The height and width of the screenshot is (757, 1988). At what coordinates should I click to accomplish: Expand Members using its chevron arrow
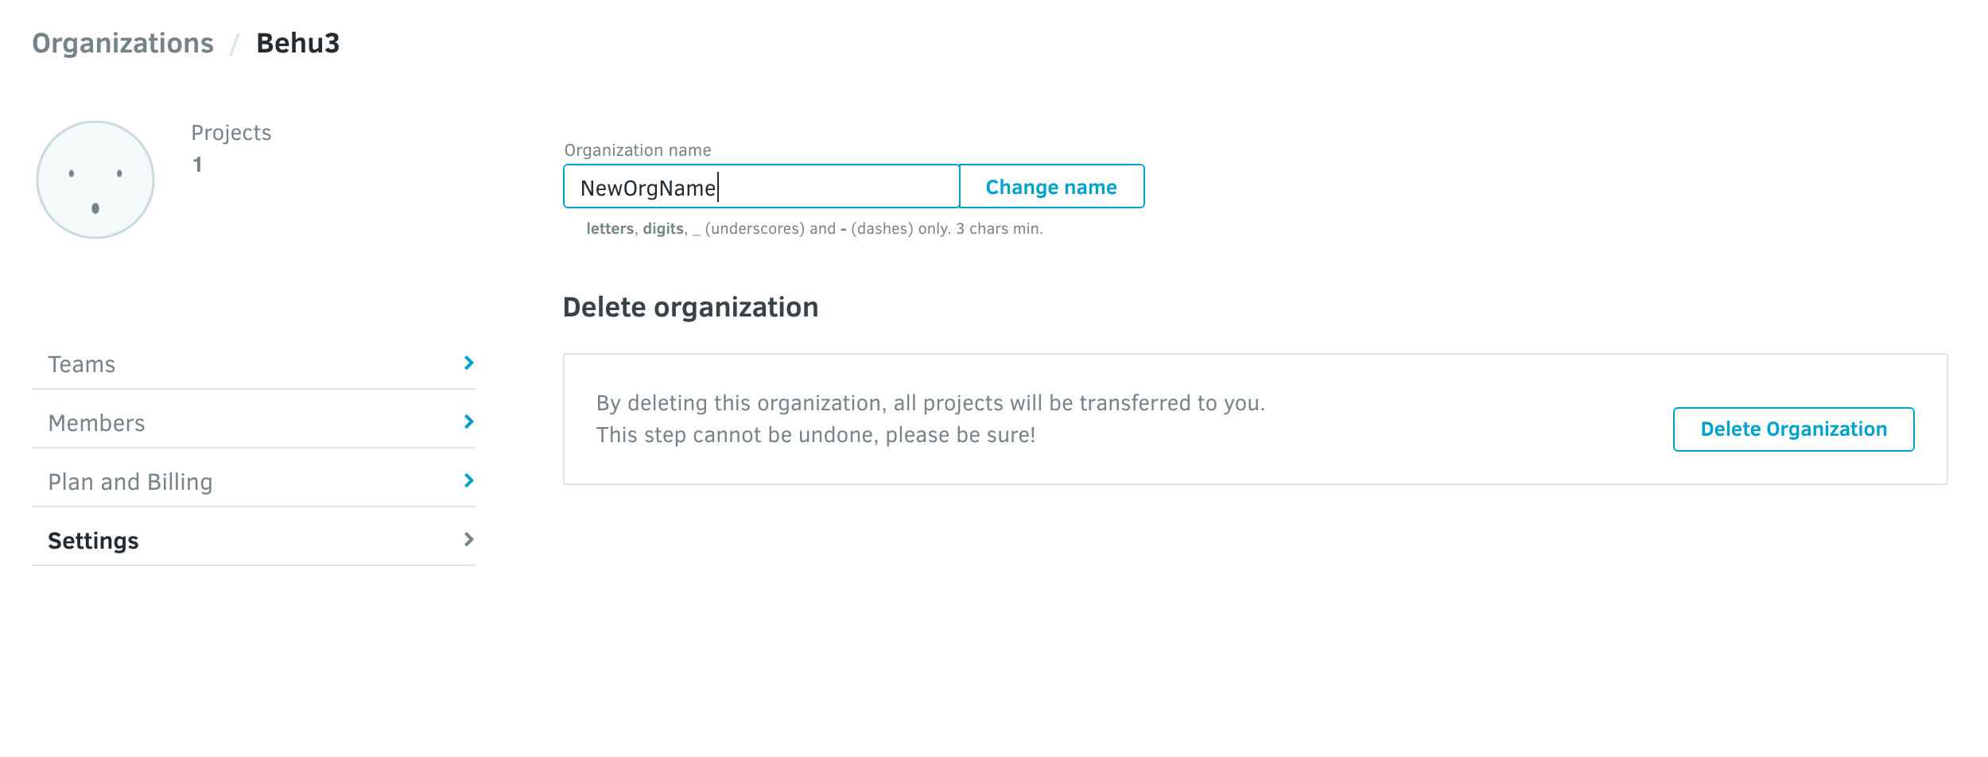click(469, 422)
